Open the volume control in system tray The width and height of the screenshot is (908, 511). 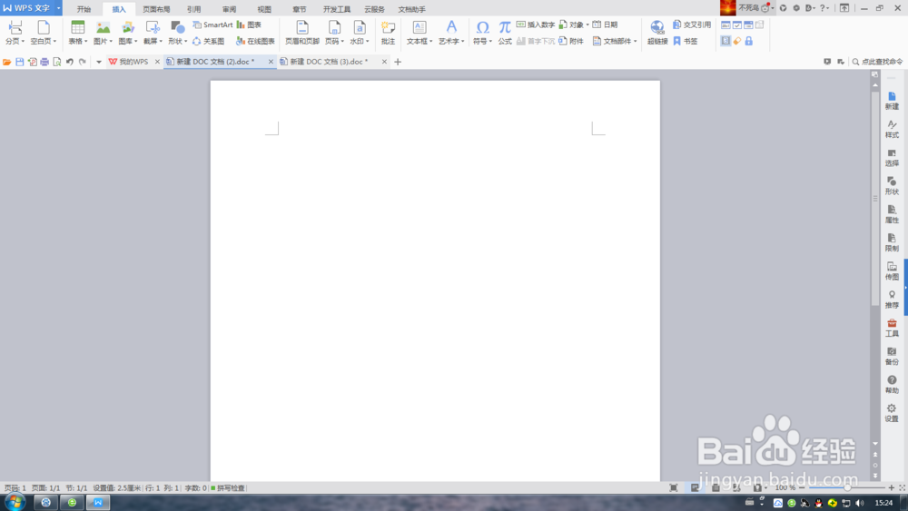point(860,503)
